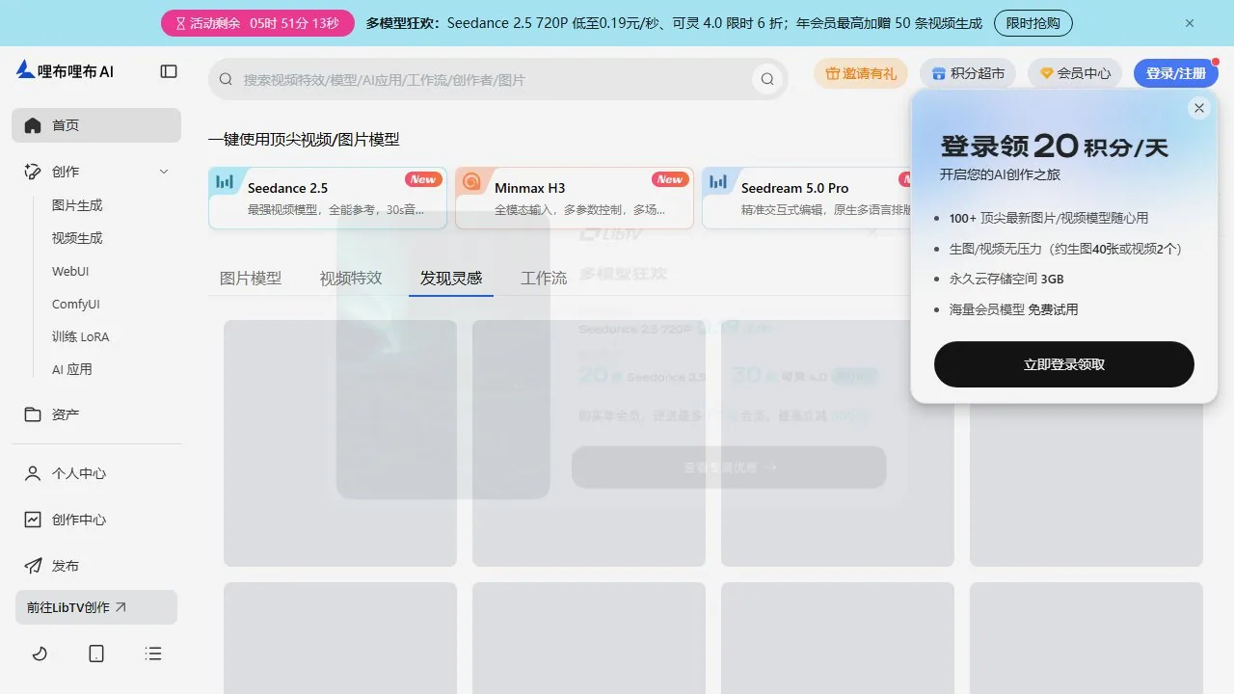Click the list icon at sidebar bottom
1234x694 pixels.
pyautogui.click(x=152, y=654)
